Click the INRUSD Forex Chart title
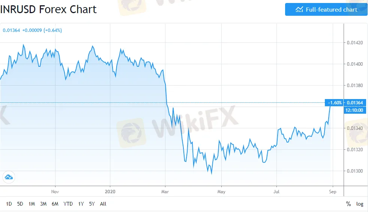Image resolution: width=368 pixels, height=212 pixels. pyautogui.click(x=48, y=9)
